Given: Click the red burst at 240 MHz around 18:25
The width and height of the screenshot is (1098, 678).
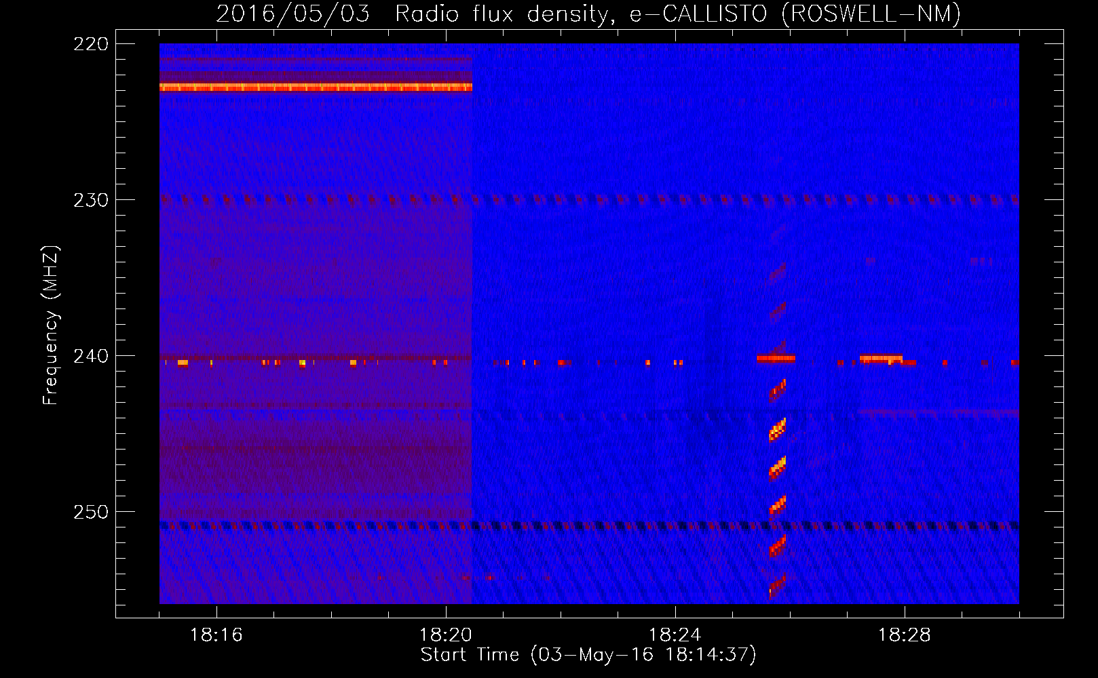Looking at the screenshot, I should click(776, 359).
